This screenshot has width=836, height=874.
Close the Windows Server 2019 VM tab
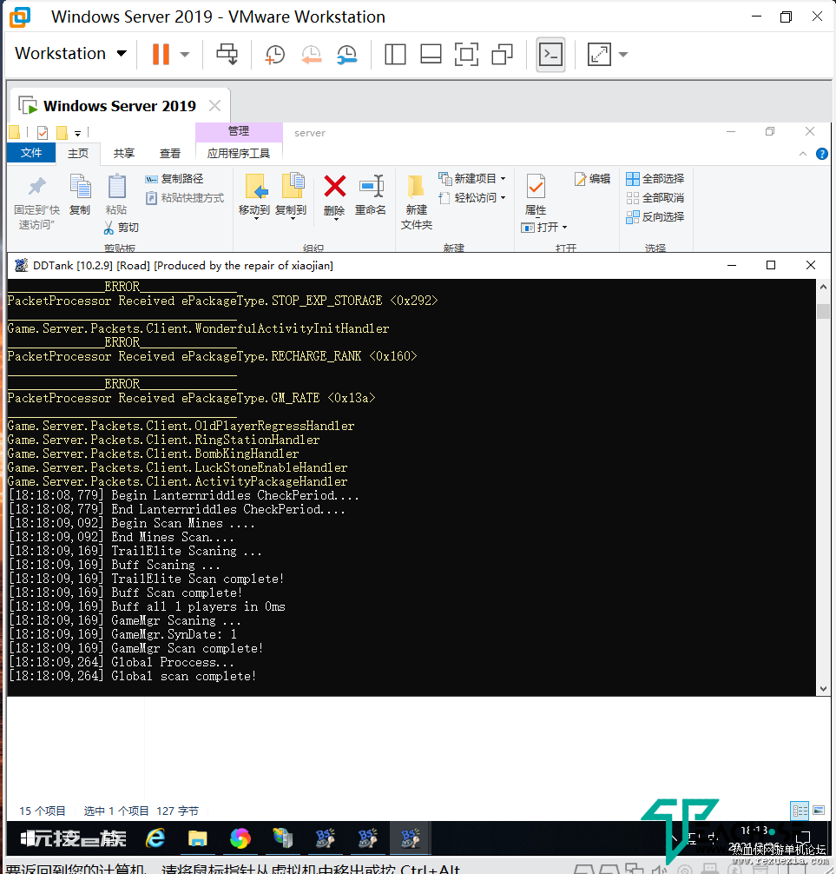point(215,105)
